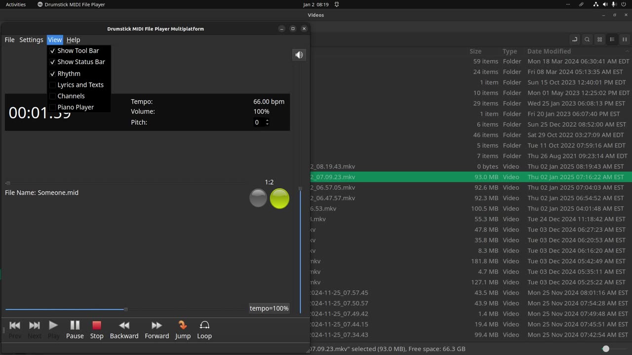Click the File Name: Someone.mid label
The width and height of the screenshot is (632, 355).
click(x=41, y=192)
